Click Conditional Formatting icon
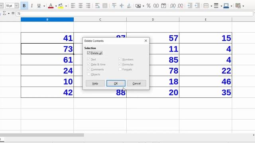The height and width of the screenshot is (143, 255). tap(238, 6)
